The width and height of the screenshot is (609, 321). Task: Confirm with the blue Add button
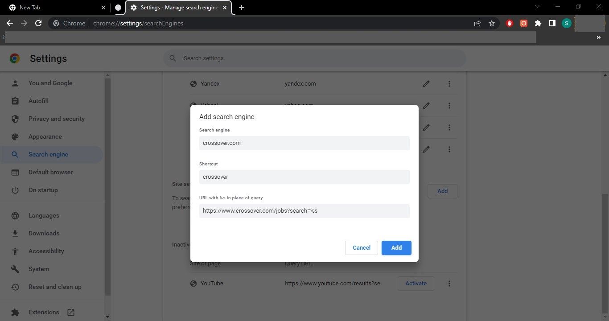coord(396,248)
